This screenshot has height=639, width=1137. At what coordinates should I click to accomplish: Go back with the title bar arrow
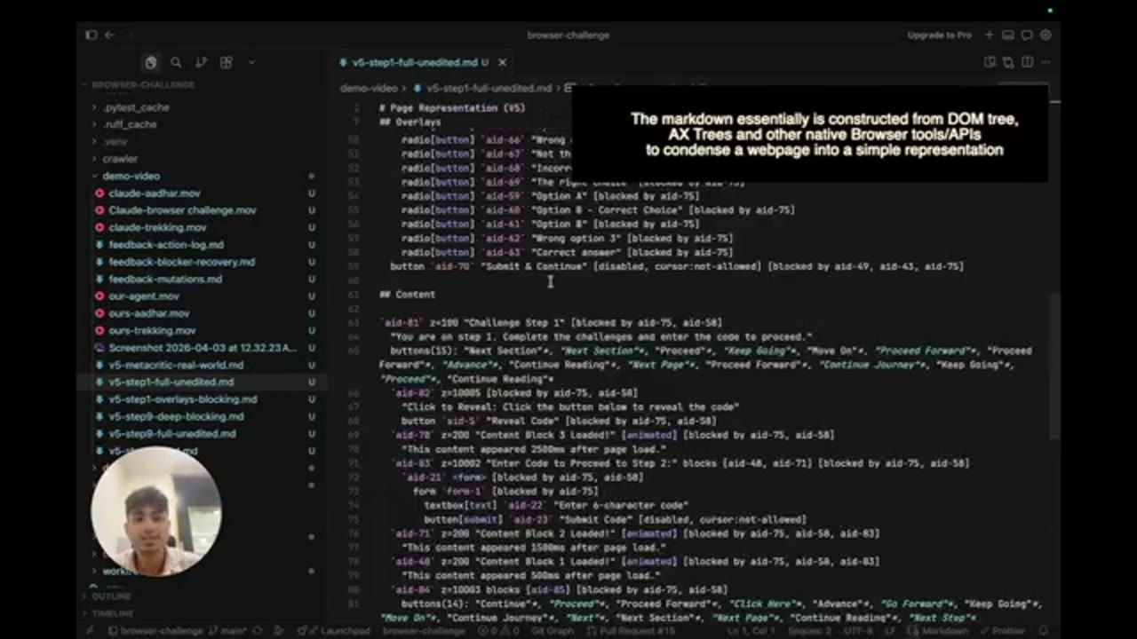109,35
